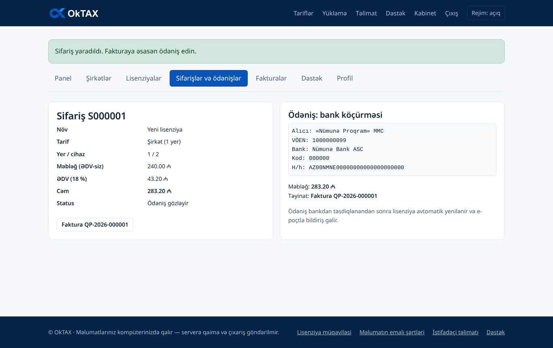Click the green Sifariş yaradıldı success message

(276, 51)
